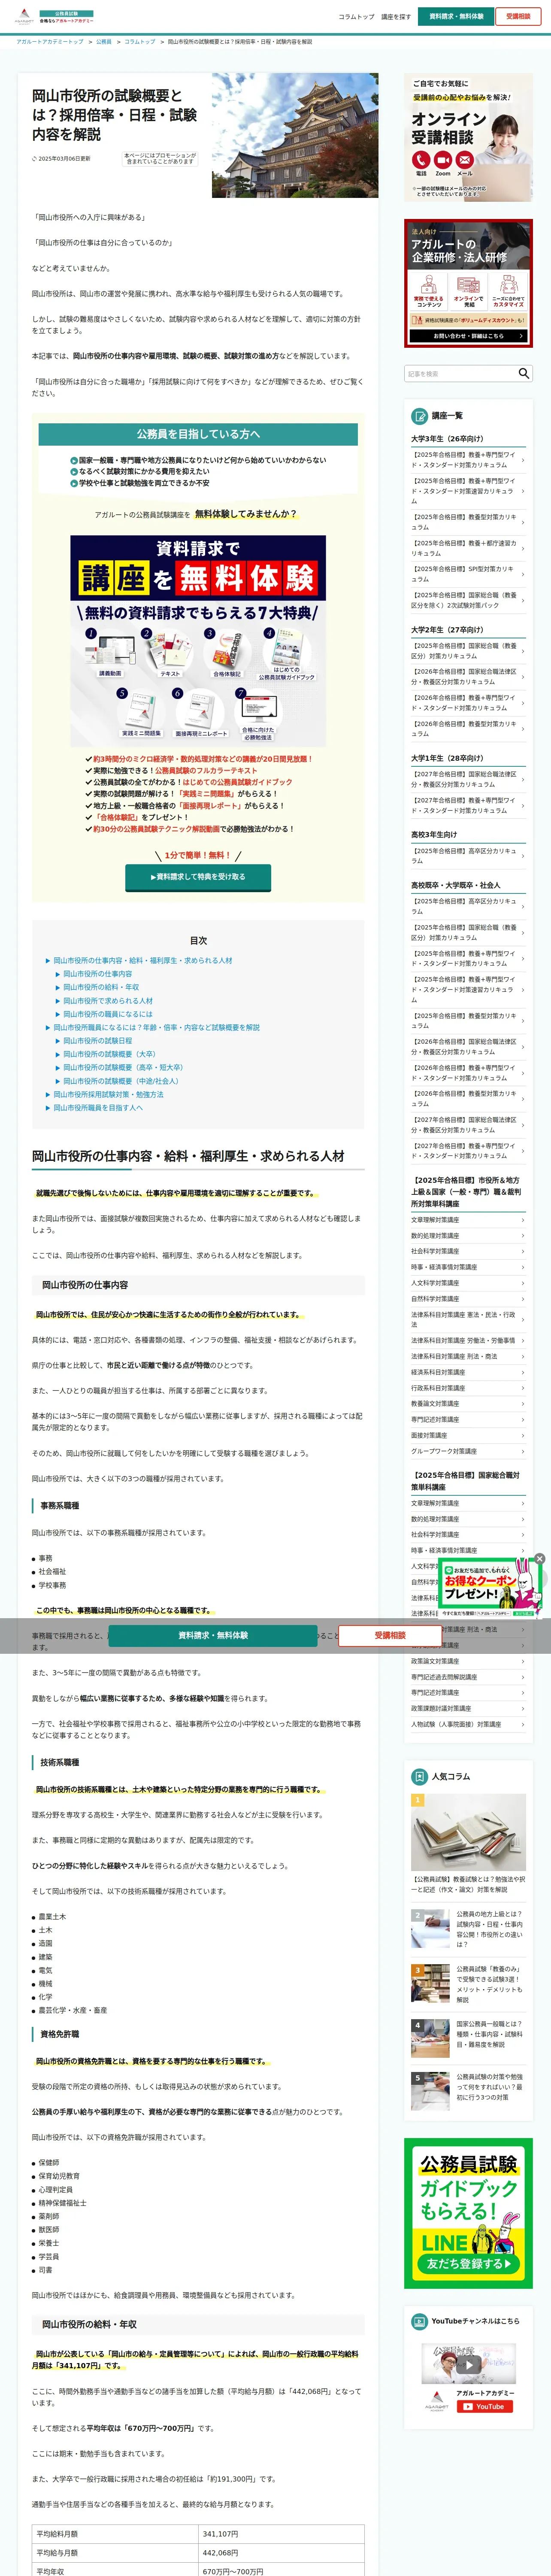Screen dimensions: 551x2576
Task: Click the red YouTube button
Action: [485, 2407]
